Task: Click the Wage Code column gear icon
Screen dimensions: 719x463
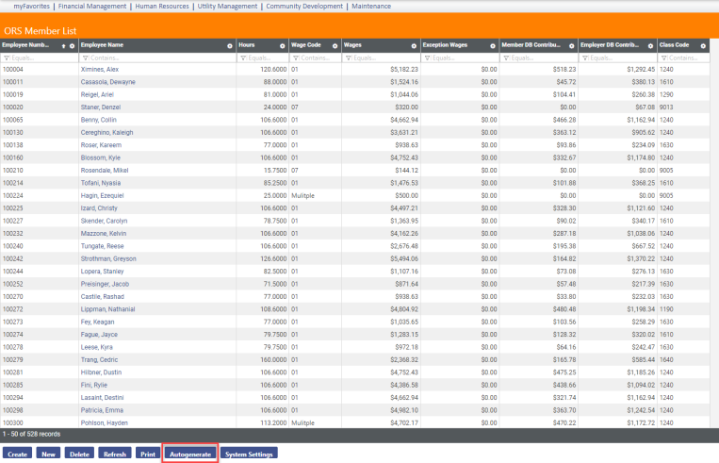Action: 335,45
